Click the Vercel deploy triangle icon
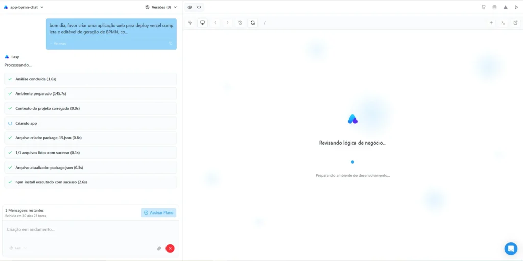 pos(505,7)
